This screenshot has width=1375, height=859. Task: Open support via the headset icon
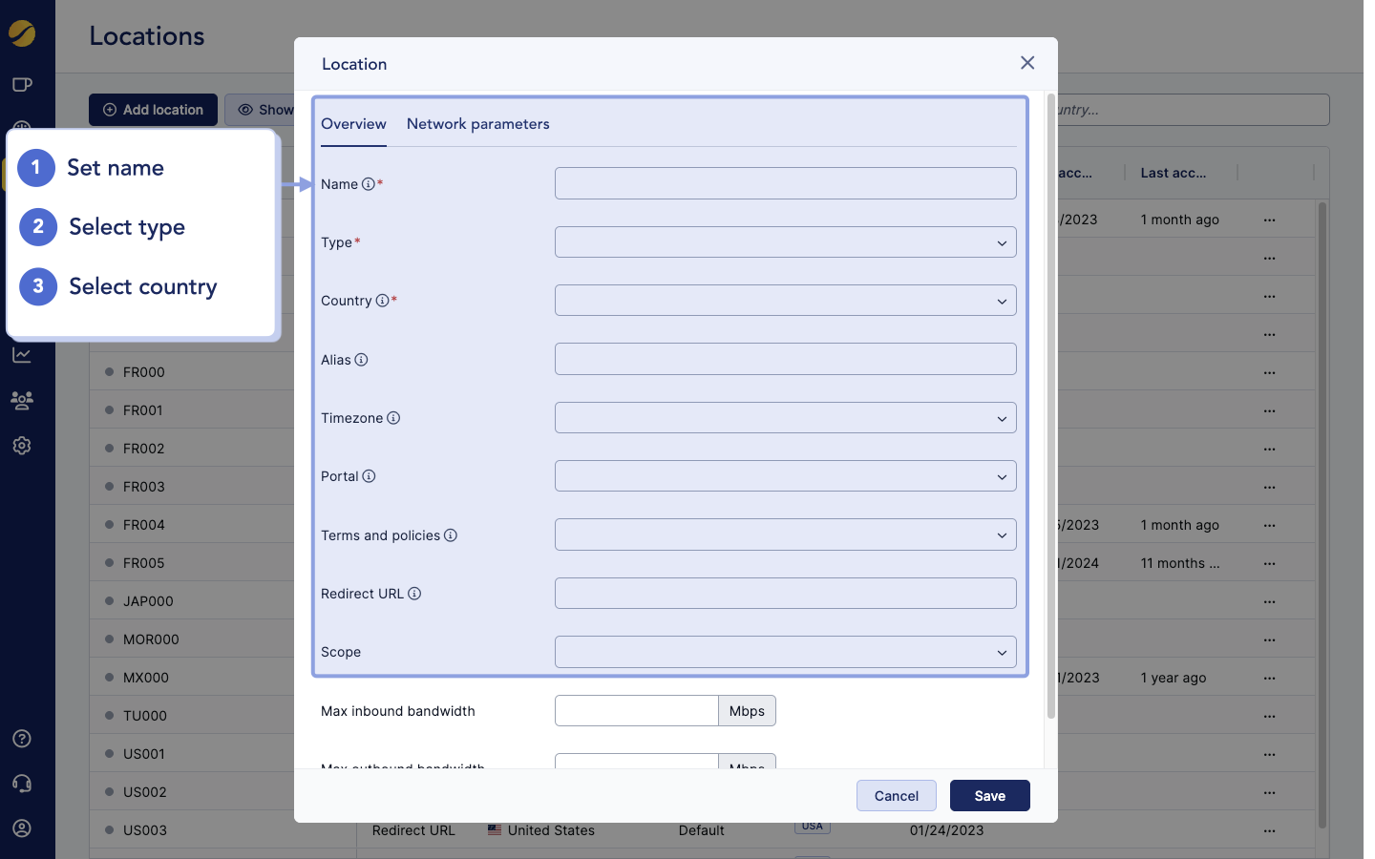coord(22,783)
